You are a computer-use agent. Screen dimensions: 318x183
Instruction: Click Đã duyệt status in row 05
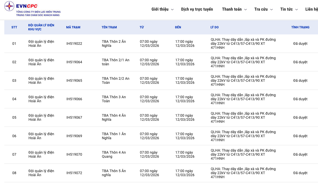point(300,117)
